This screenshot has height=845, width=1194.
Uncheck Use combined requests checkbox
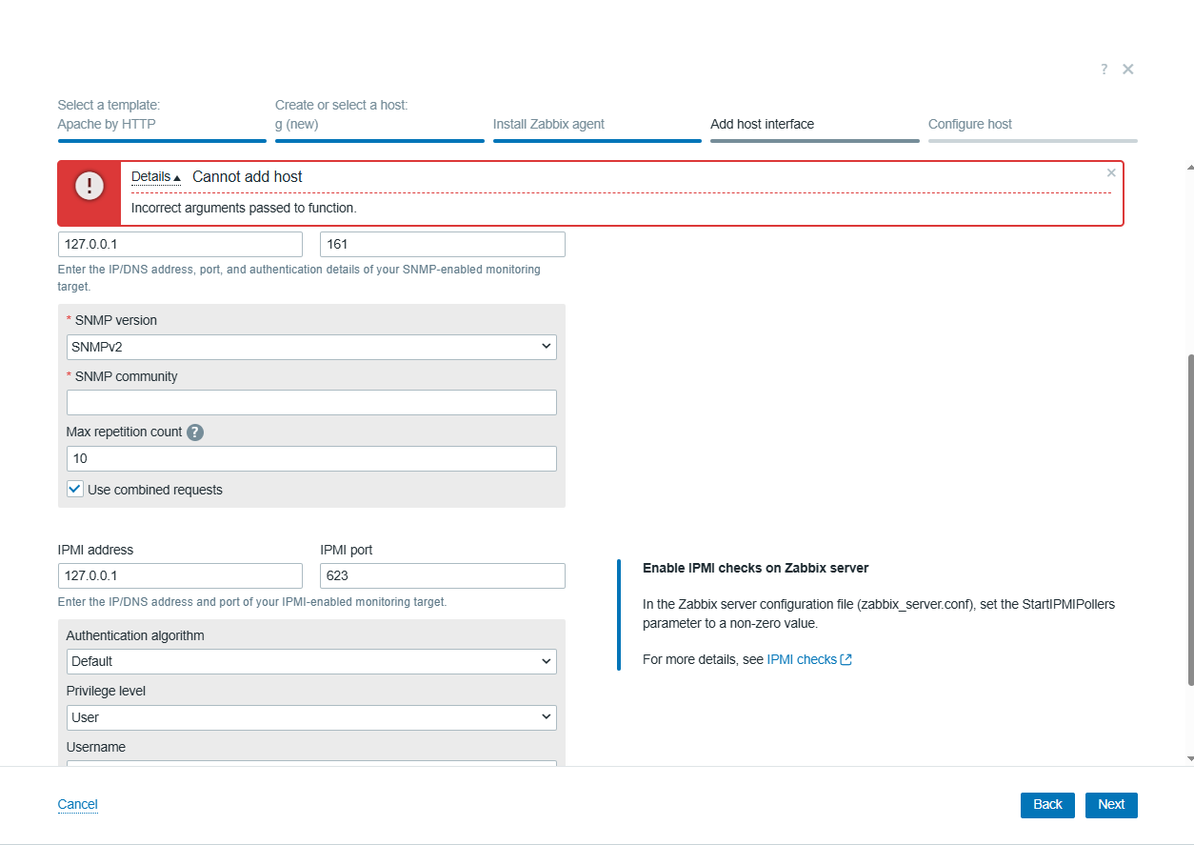[75, 489]
